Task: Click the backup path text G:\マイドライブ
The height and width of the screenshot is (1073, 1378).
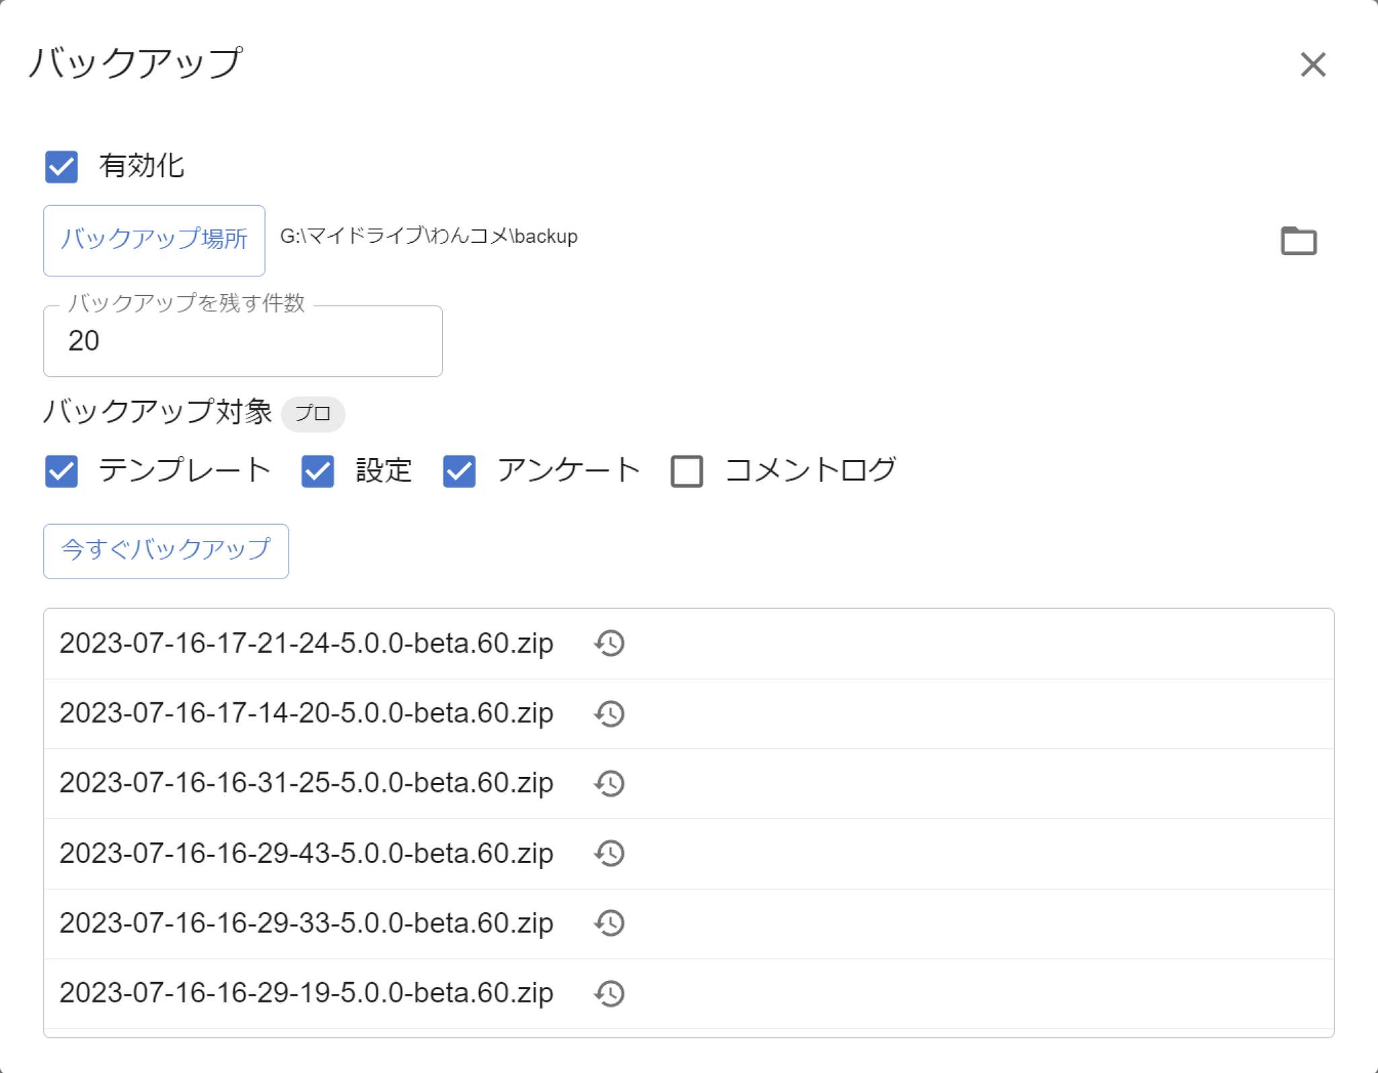Action: 429,236
